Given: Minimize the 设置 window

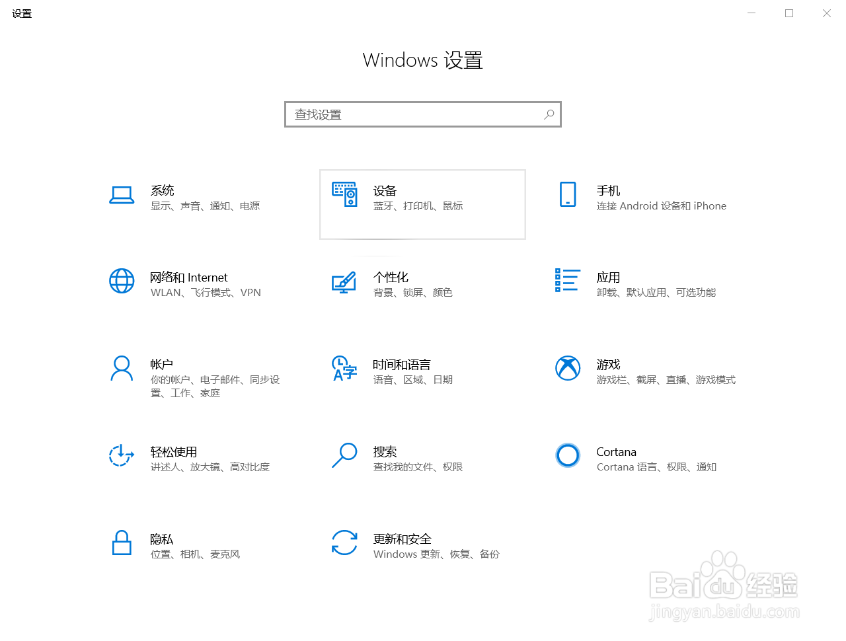Looking at the screenshot, I should point(751,13).
